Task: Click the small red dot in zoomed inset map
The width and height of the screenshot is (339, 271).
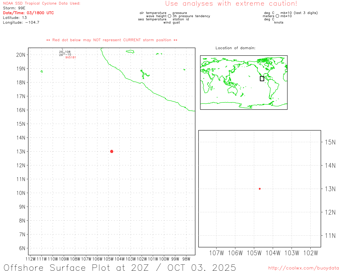Action: pos(260,189)
